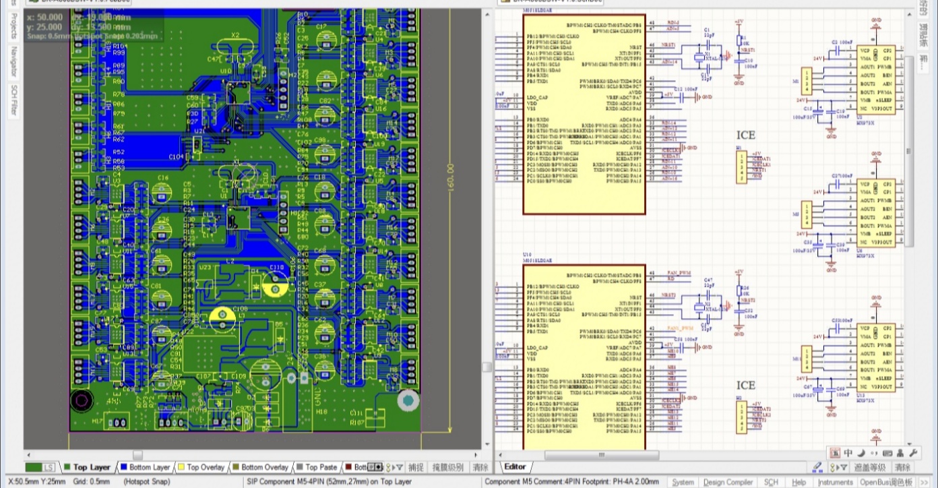Image resolution: width=938 pixels, height=488 pixels.
Task: Open the Projects side panel tab
Action: pyautogui.click(x=13, y=26)
